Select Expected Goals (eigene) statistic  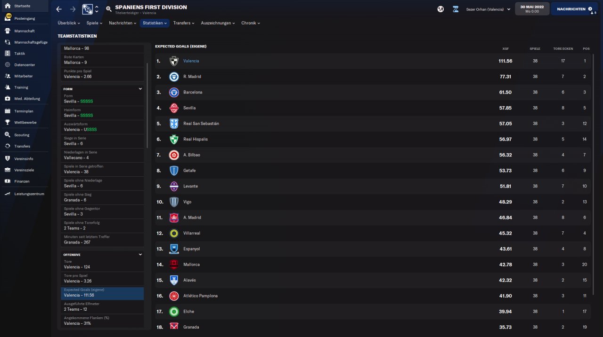(102, 293)
